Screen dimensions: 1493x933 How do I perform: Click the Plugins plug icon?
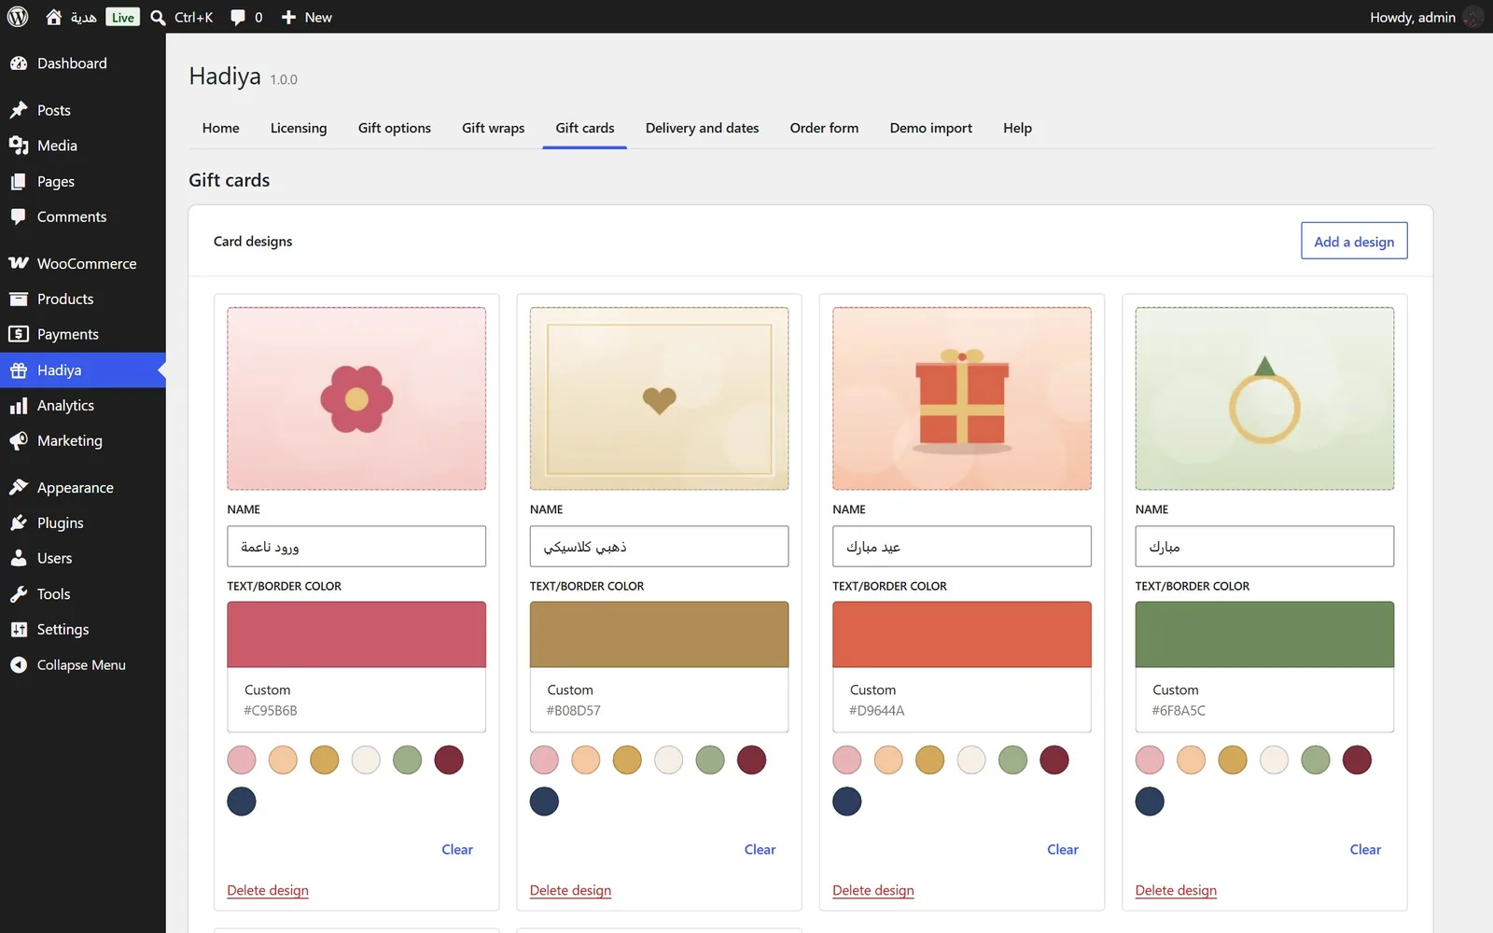pos(19,522)
